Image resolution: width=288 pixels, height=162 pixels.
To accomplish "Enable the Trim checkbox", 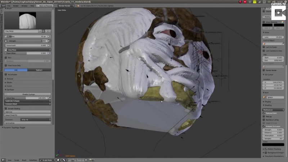I will [x=6, y=58].
